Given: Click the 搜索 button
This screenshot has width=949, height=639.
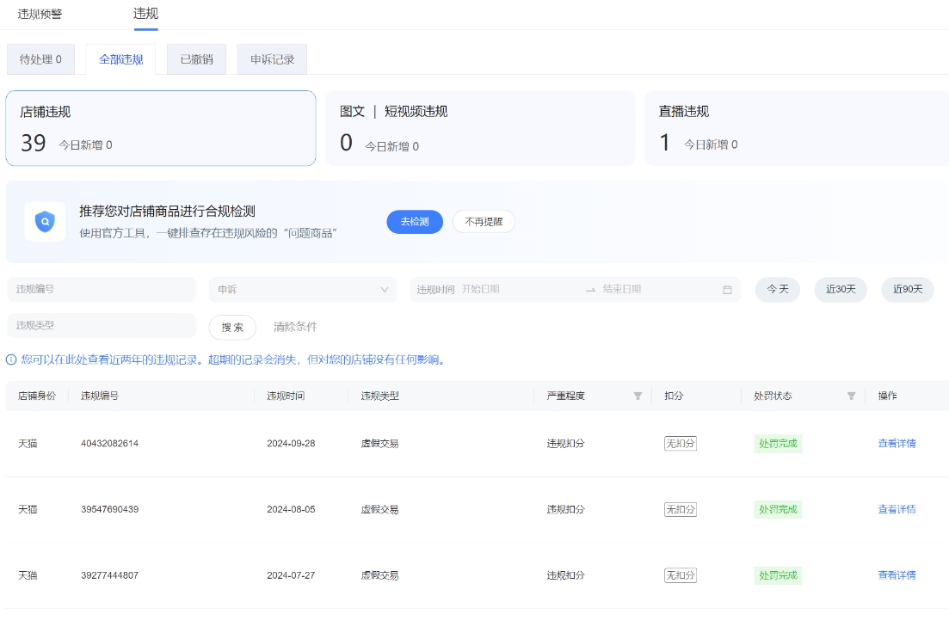Looking at the screenshot, I should (x=232, y=327).
